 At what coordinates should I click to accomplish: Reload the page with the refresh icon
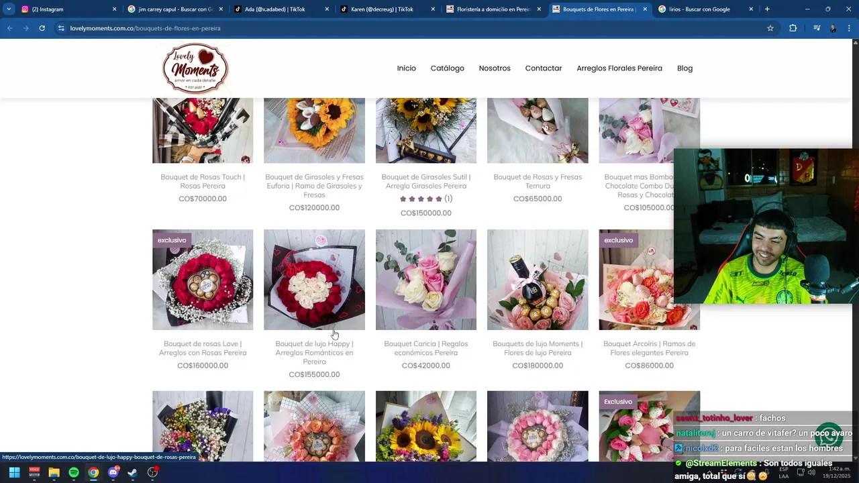(42, 28)
